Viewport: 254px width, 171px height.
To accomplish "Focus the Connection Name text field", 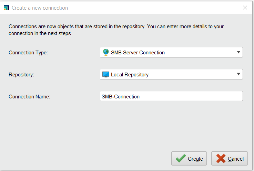I will 171,96.
